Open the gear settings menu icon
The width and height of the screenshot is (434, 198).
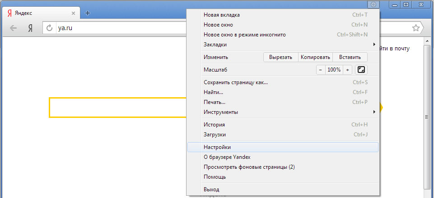pyautogui.click(x=373, y=4)
